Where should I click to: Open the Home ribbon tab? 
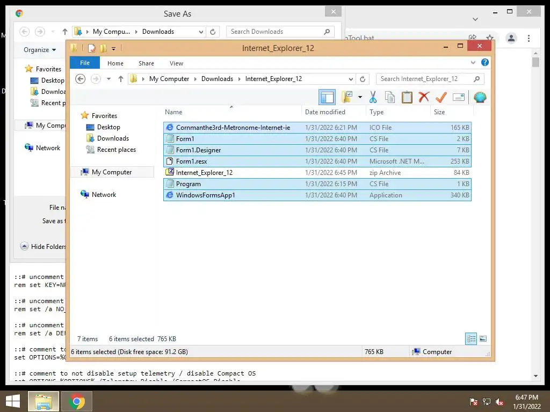pyautogui.click(x=115, y=63)
